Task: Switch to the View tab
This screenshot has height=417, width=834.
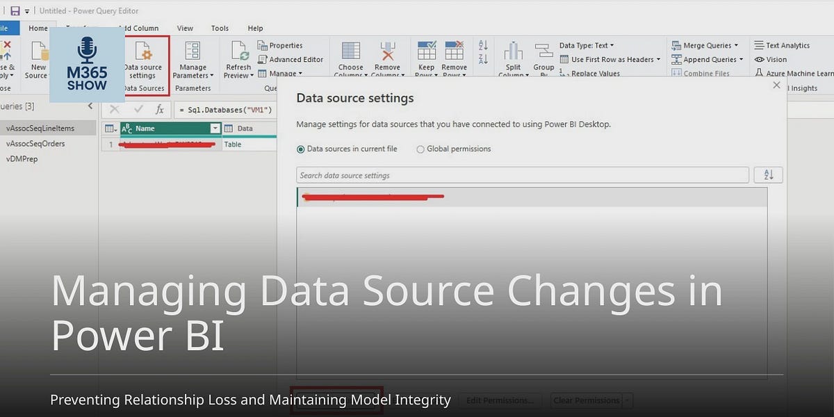Action: pyautogui.click(x=185, y=28)
